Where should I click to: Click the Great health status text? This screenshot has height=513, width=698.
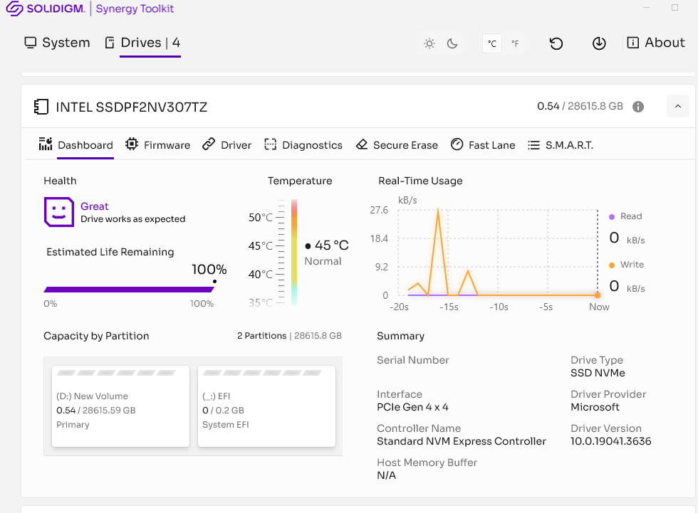tap(94, 206)
